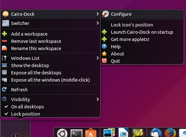The width and height of the screenshot is (186, 137).
Task: Click the desktop icon beside Show the desktop
Action: pyautogui.click(x=4, y=65)
